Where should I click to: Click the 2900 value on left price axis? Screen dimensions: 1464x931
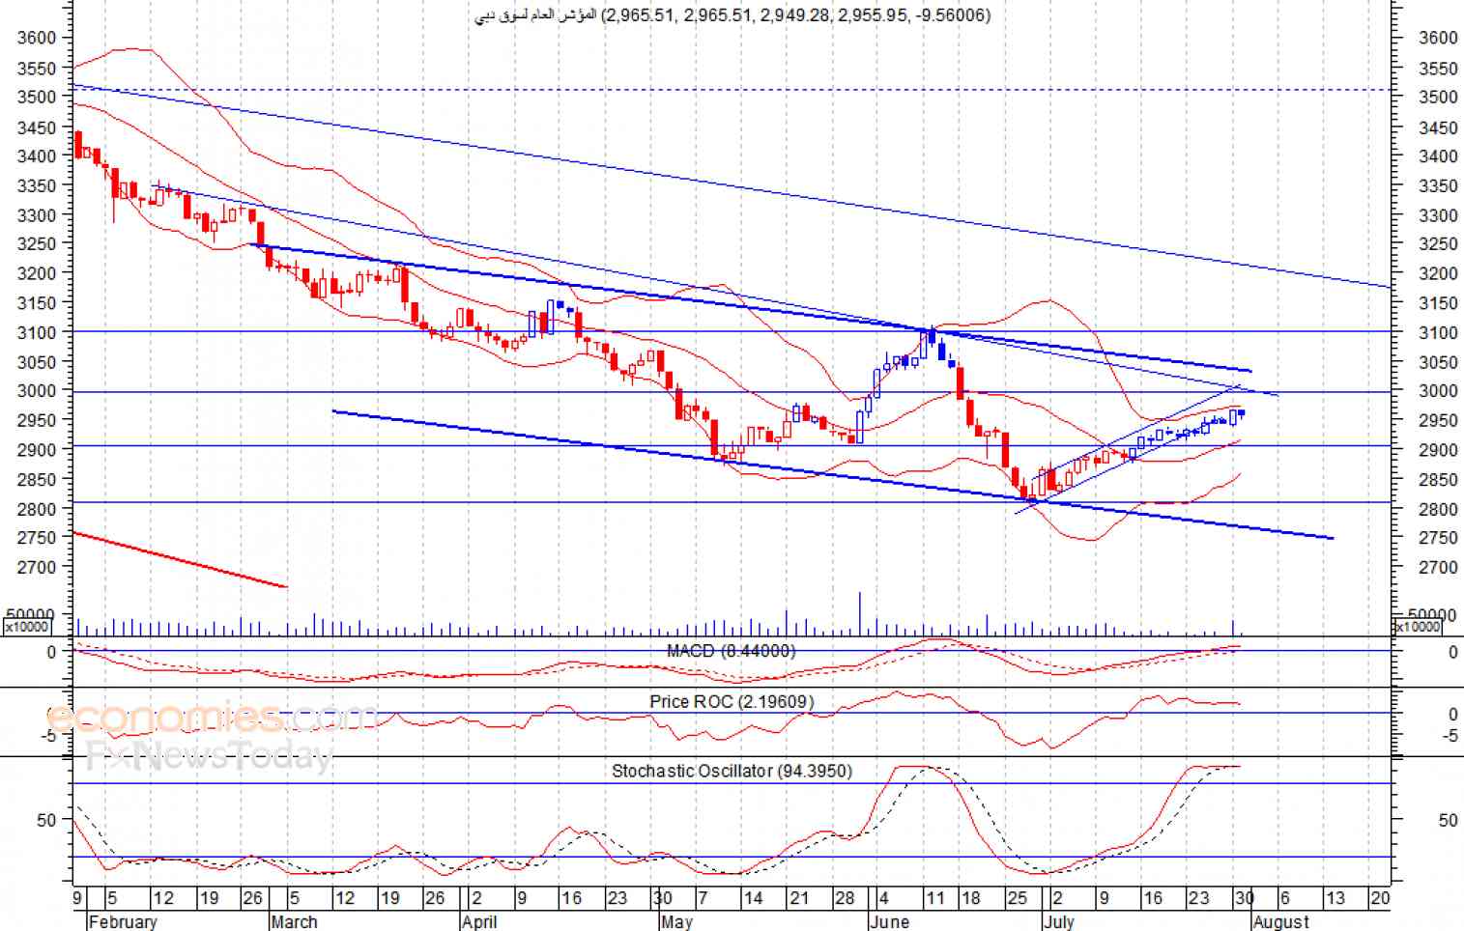pos(37,450)
